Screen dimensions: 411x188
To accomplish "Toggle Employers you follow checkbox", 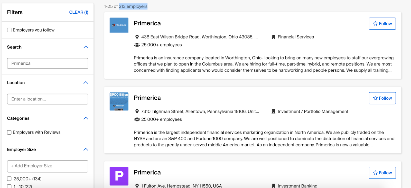I will coord(9,30).
